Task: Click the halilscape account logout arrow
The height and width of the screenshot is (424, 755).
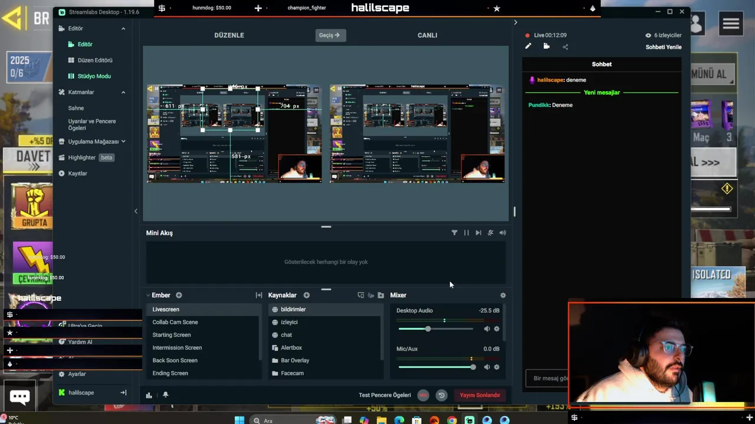Action: [123, 392]
